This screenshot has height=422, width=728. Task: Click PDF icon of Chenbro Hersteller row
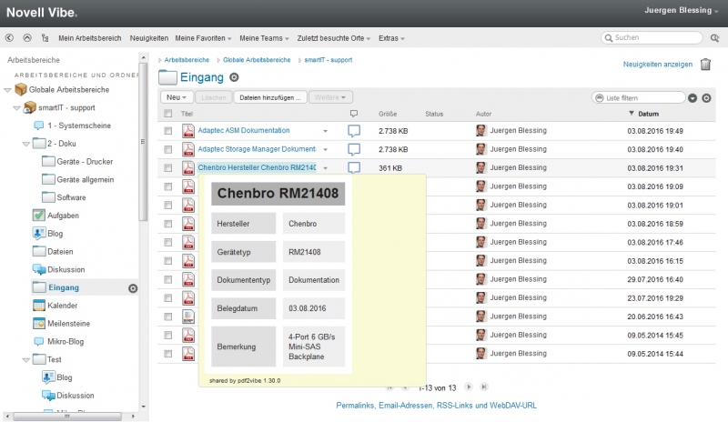188,167
